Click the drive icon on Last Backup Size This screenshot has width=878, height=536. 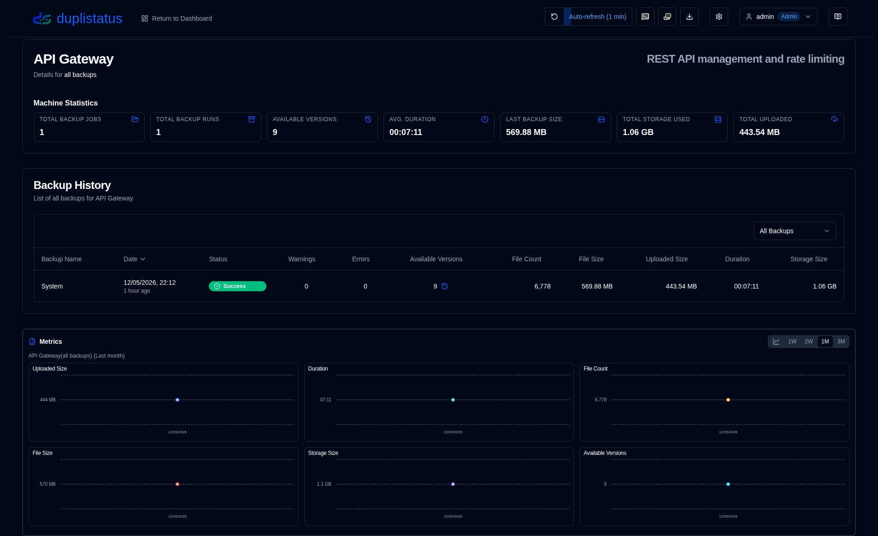point(601,119)
